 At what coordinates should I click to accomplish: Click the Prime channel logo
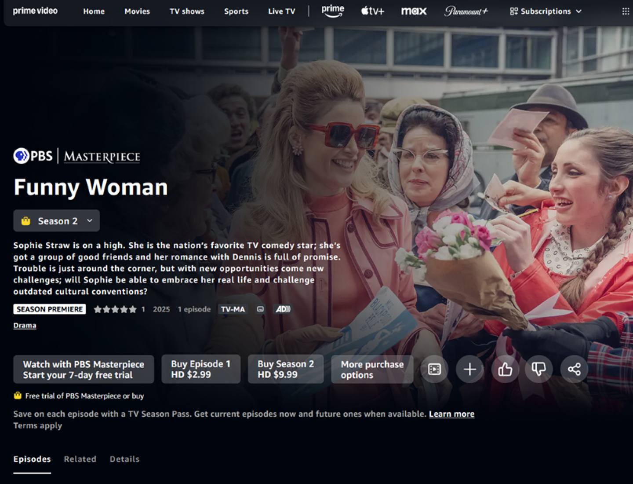[333, 11]
